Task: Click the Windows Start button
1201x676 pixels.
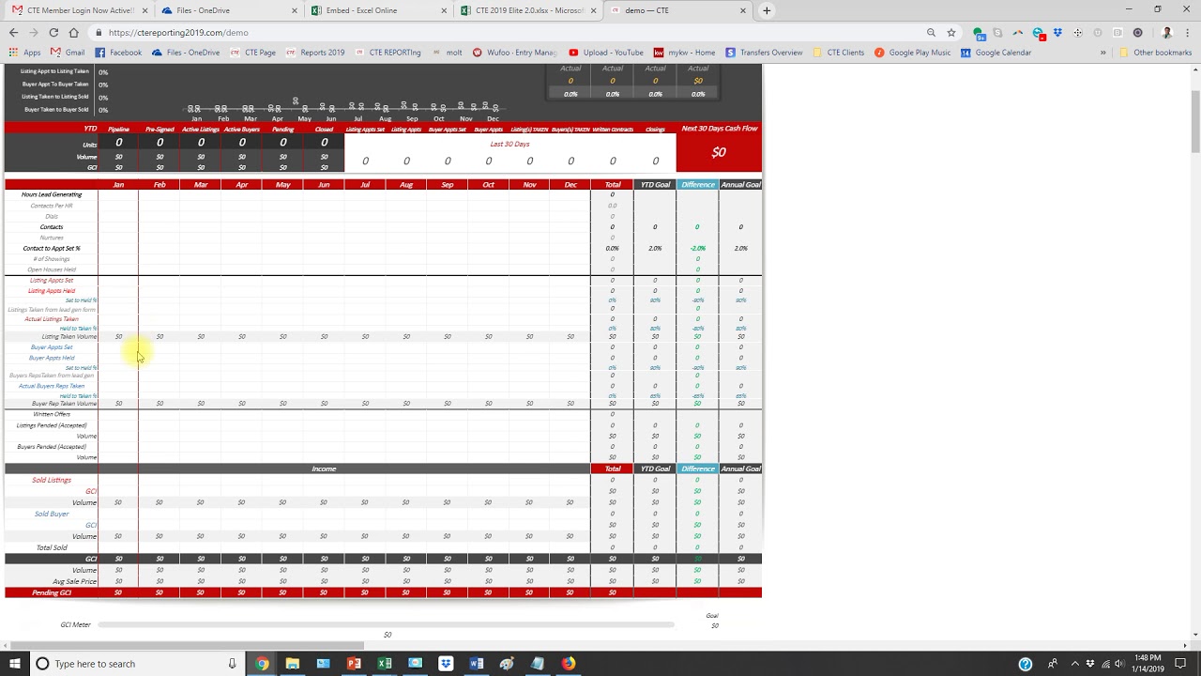Action: (16, 664)
